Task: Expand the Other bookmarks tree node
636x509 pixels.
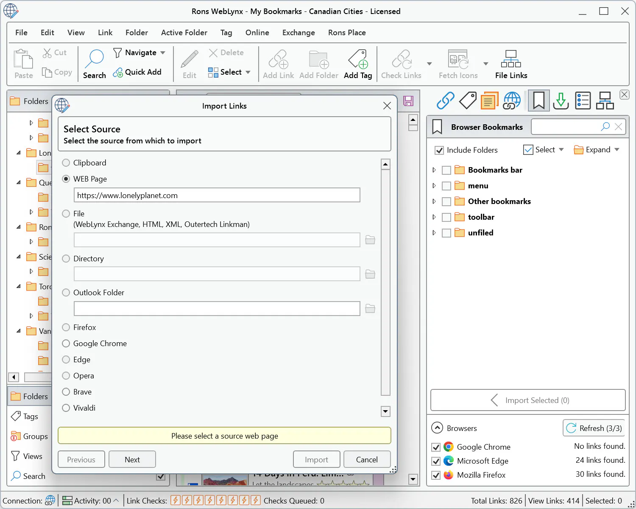Action: (434, 201)
